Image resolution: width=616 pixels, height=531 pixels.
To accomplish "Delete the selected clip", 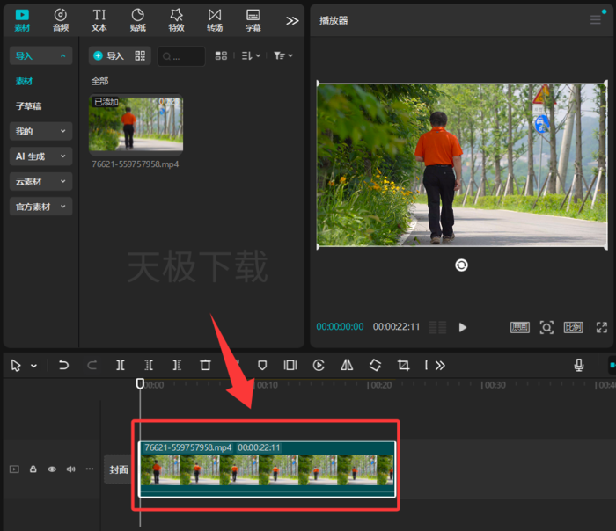I will pyautogui.click(x=205, y=366).
